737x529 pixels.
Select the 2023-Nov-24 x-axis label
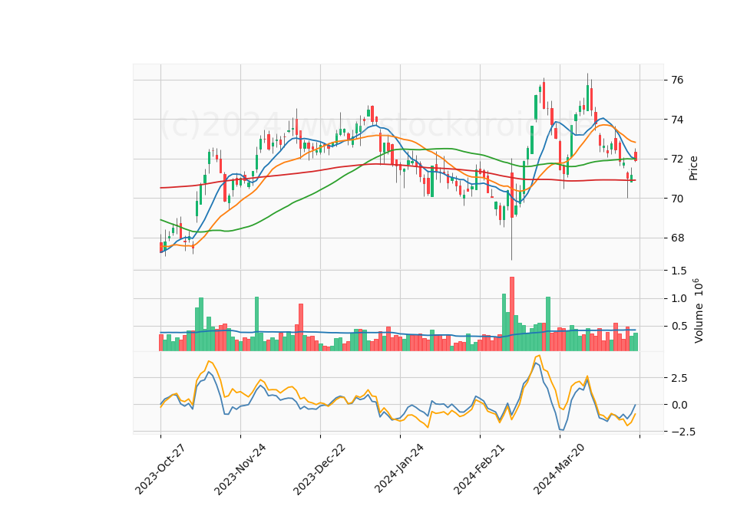[x=240, y=469]
